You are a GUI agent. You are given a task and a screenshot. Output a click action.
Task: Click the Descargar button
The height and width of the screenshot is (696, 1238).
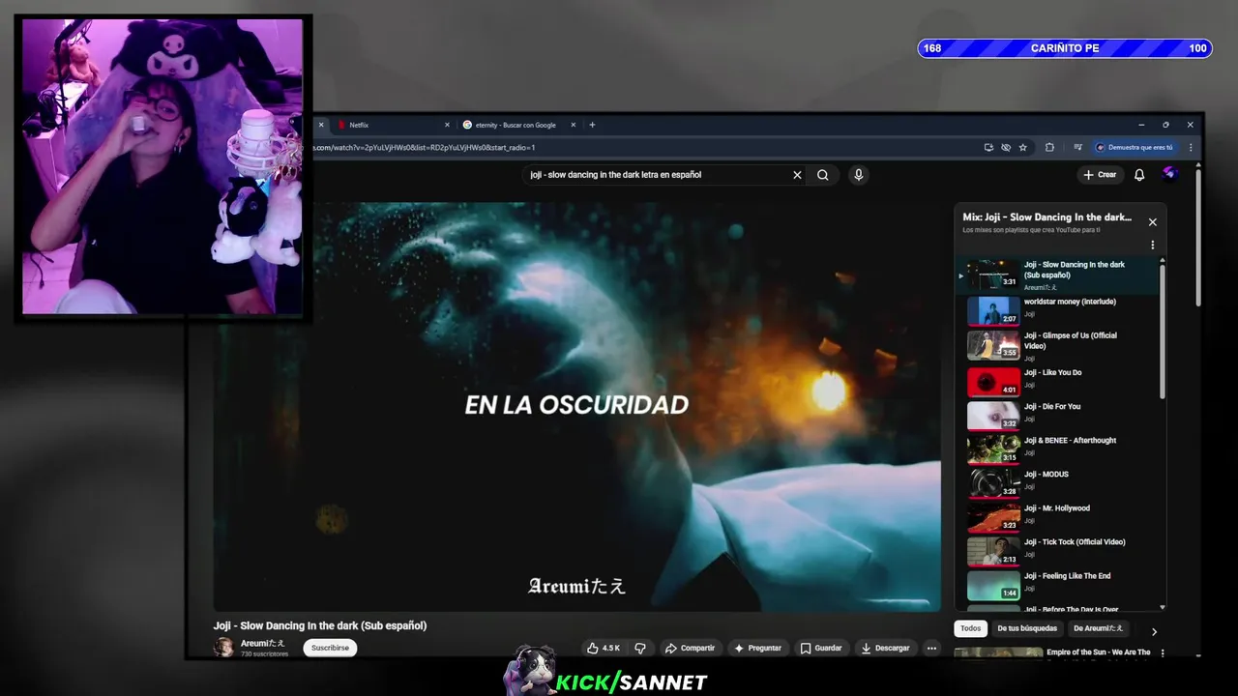[886, 648]
